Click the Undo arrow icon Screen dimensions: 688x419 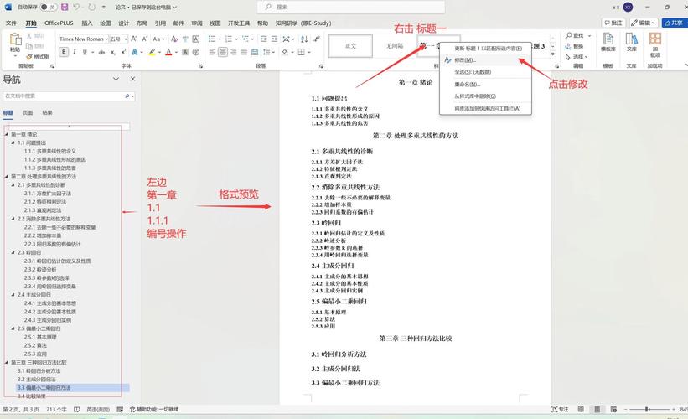(x=77, y=7)
